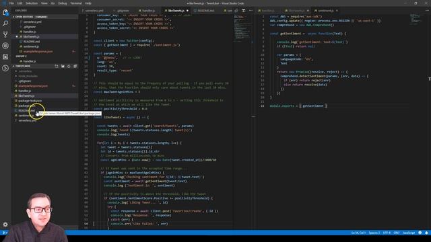The image size is (431, 242).
Task: Click Ln 54, Col 1 in status bar
Action: pos(358,233)
